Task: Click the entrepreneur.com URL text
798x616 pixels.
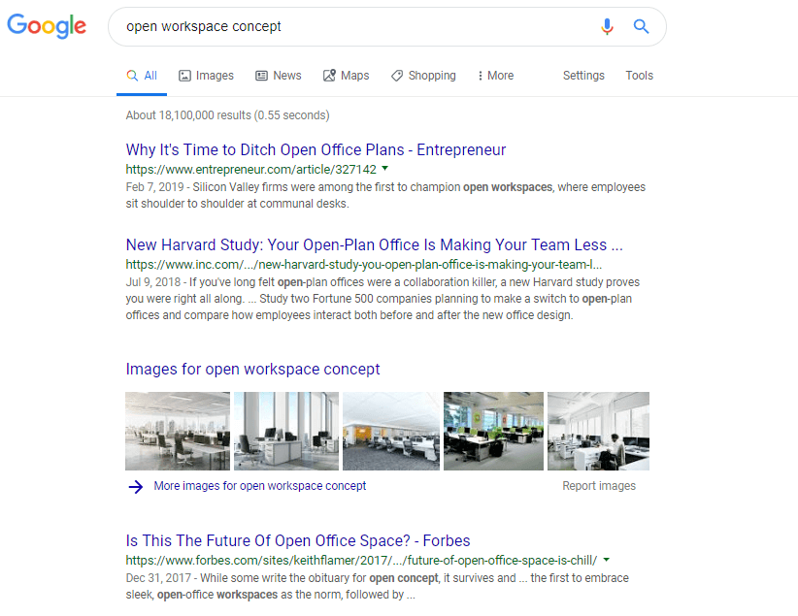Action: [250, 169]
